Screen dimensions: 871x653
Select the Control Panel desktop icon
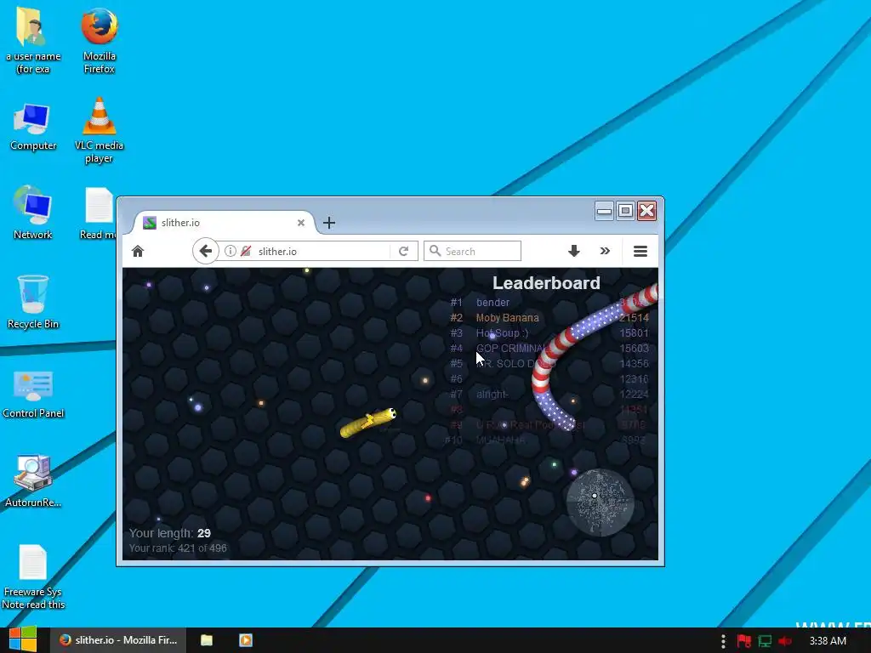coord(33,394)
